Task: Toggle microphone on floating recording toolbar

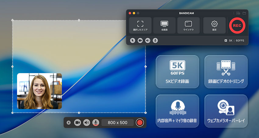Action: (x=96, y=122)
